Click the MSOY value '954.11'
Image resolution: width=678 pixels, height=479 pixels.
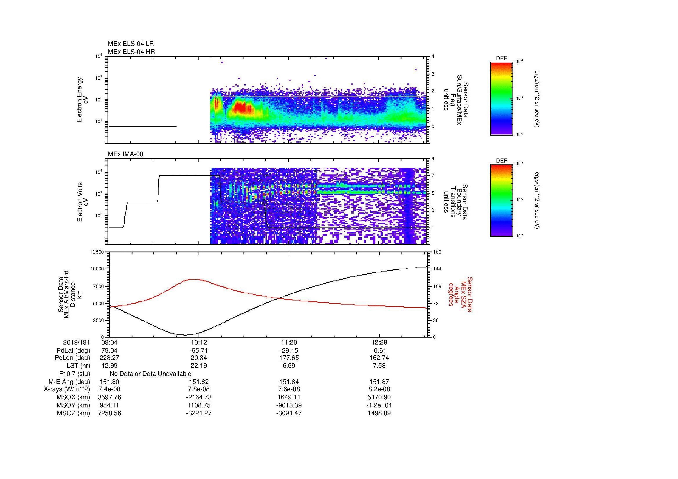point(109,405)
